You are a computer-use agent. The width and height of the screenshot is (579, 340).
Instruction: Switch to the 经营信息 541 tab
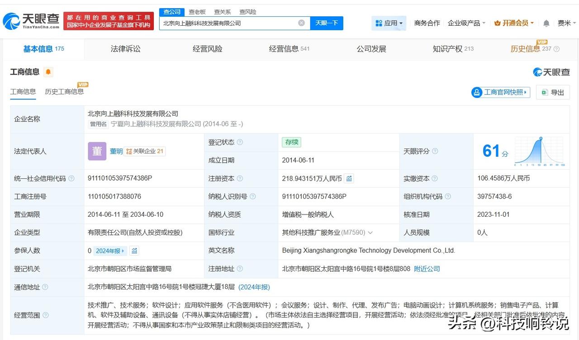click(x=289, y=49)
